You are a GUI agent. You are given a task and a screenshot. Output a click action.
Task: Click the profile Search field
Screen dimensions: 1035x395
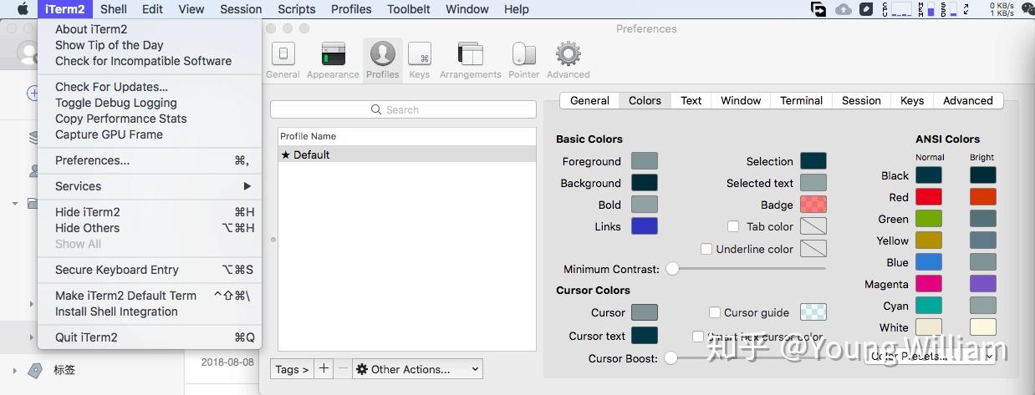pyautogui.click(x=403, y=109)
